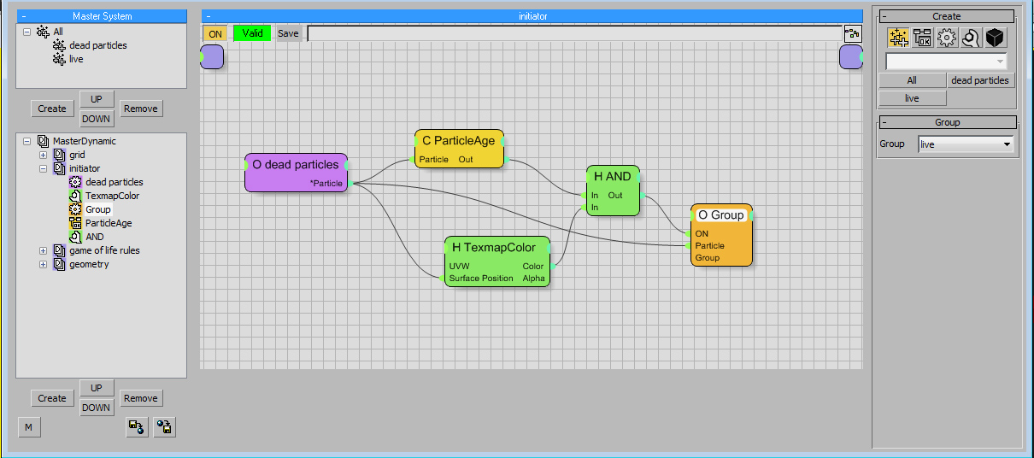Click the live group icon under All
Screen dimensions: 1034x458
point(59,59)
